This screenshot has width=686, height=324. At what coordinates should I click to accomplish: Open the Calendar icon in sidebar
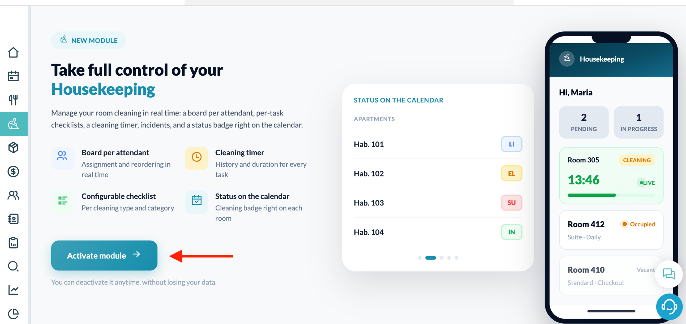pos(13,76)
